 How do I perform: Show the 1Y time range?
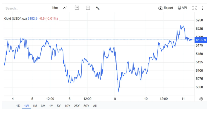point(51,106)
